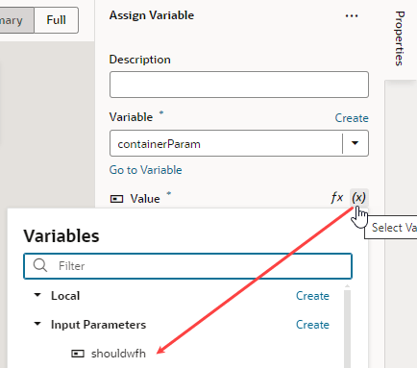
Task: Click the Input Parameters group label
Action: click(x=98, y=325)
